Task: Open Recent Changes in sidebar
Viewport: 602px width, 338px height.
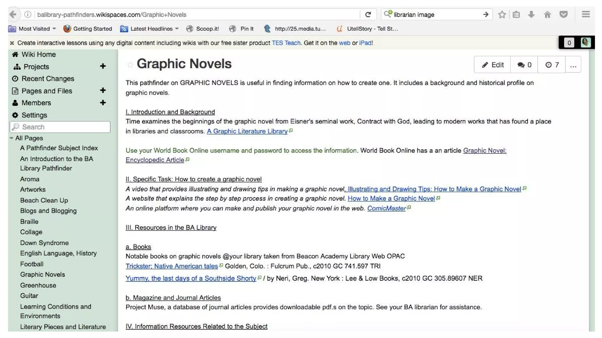Action: pyautogui.click(x=48, y=79)
